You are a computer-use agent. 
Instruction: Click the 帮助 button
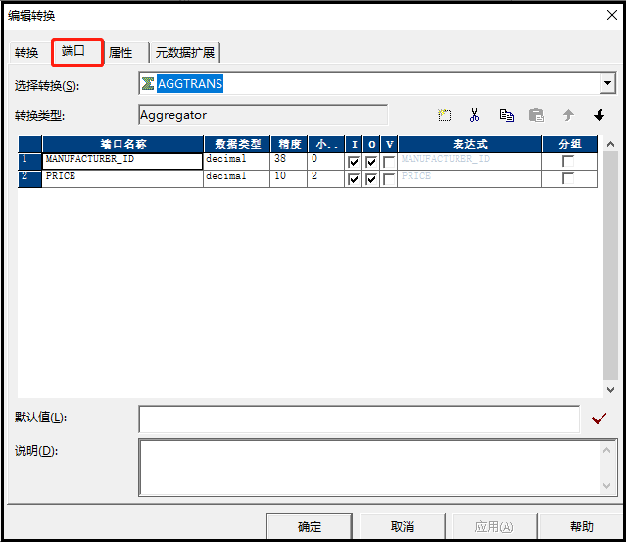582,526
